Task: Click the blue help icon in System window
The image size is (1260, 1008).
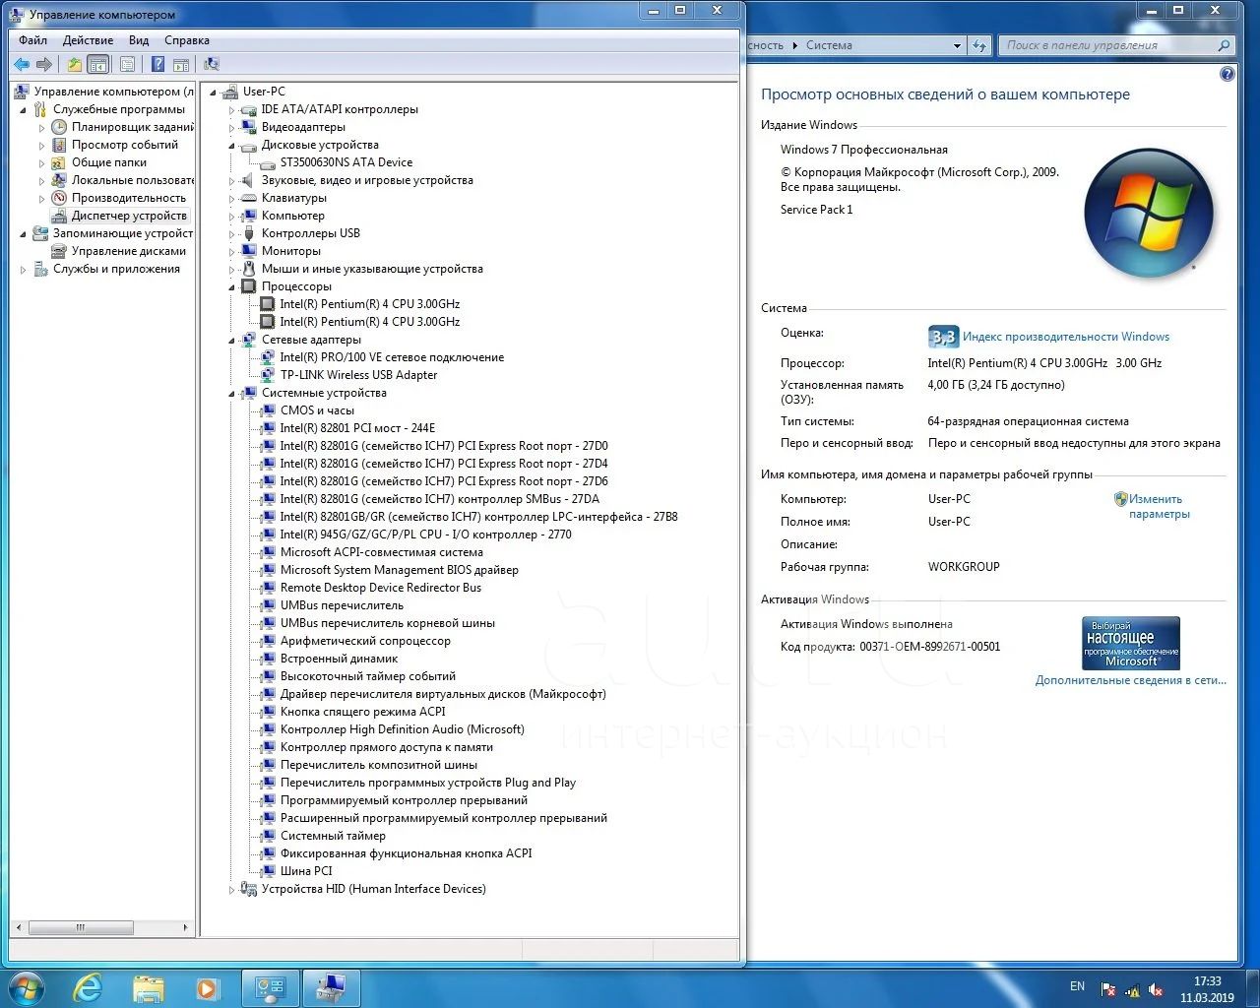Action: pos(1228,74)
